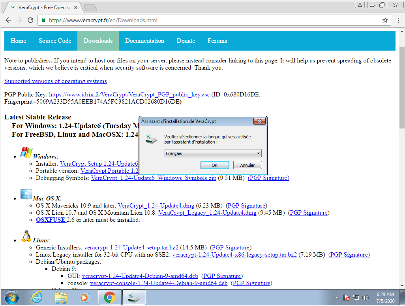Click the network status tray icon
Screen dimensions: 405x306
[356, 298]
